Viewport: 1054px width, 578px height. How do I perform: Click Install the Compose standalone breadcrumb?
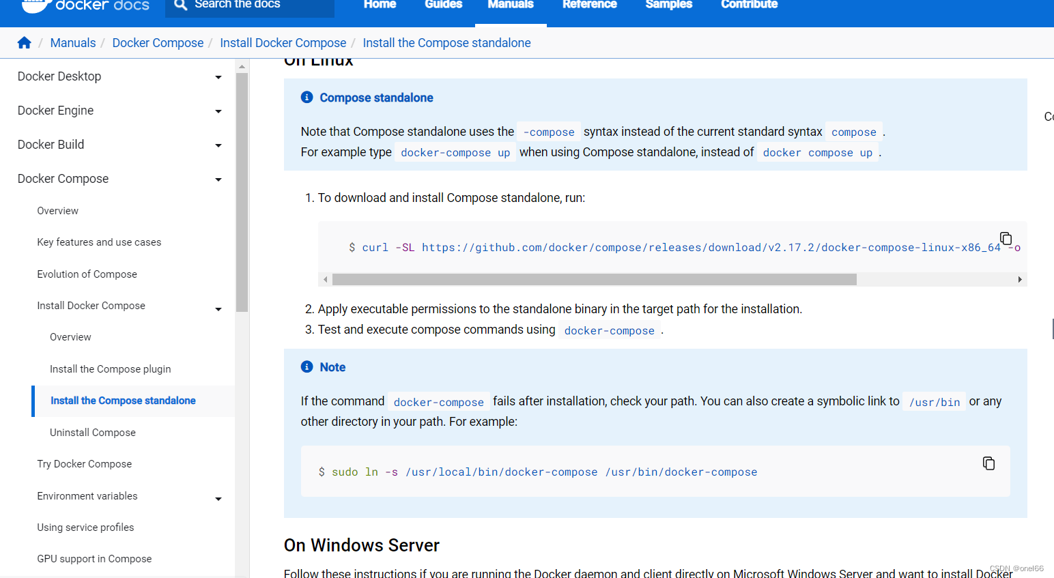(446, 43)
